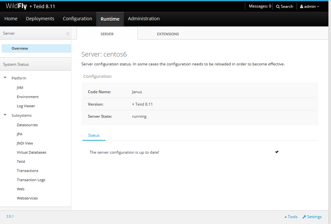This screenshot has width=331, height=224.
Task: Open the Administration menu
Action: click(x=144, y=19)
